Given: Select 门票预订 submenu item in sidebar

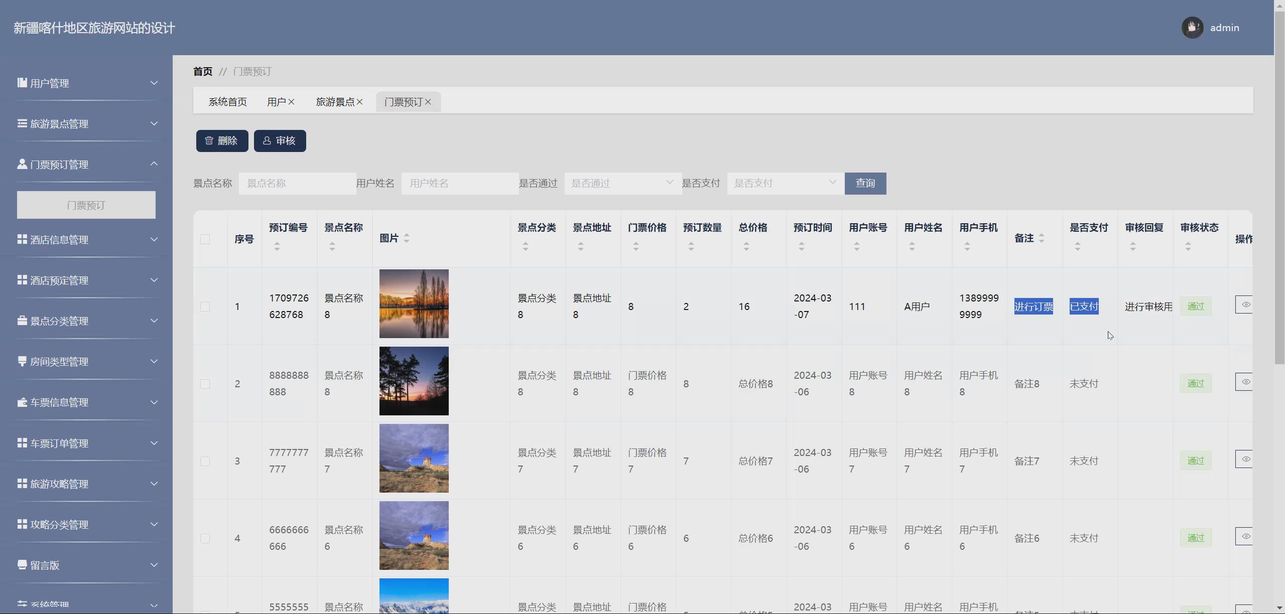Looking at the screenshot, I should coord(86,205).
